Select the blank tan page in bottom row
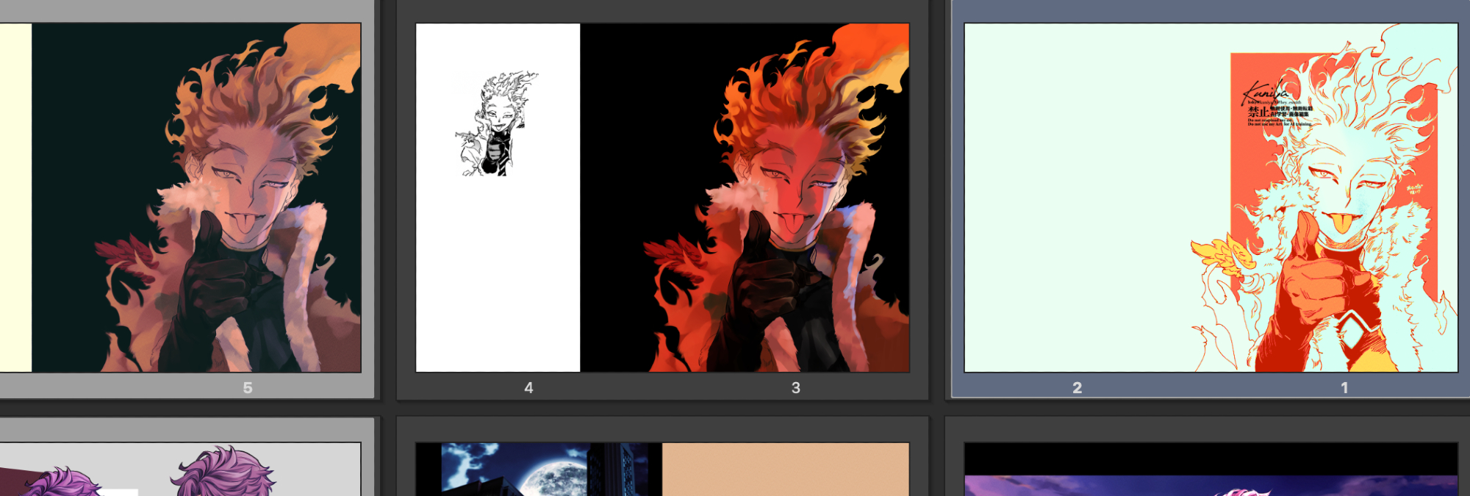 pyautogui.click(x=785, y=469)
